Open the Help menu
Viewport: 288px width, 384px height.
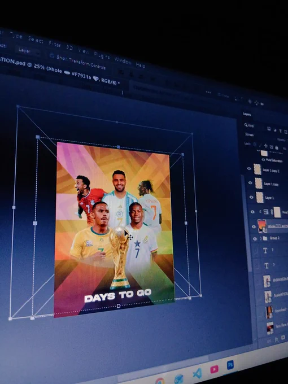pyautogui.click(x=141, y=65)
